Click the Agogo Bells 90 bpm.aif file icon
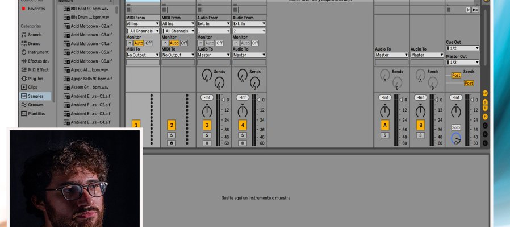Image resolution: width=510 pixels, height=227 pixels. (66, 79)
